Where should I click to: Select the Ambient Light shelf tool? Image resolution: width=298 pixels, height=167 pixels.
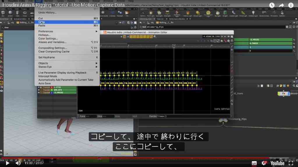(x=253, y=13)
